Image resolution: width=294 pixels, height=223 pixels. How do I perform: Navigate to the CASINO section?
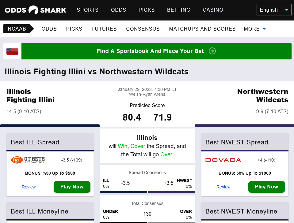213,10
